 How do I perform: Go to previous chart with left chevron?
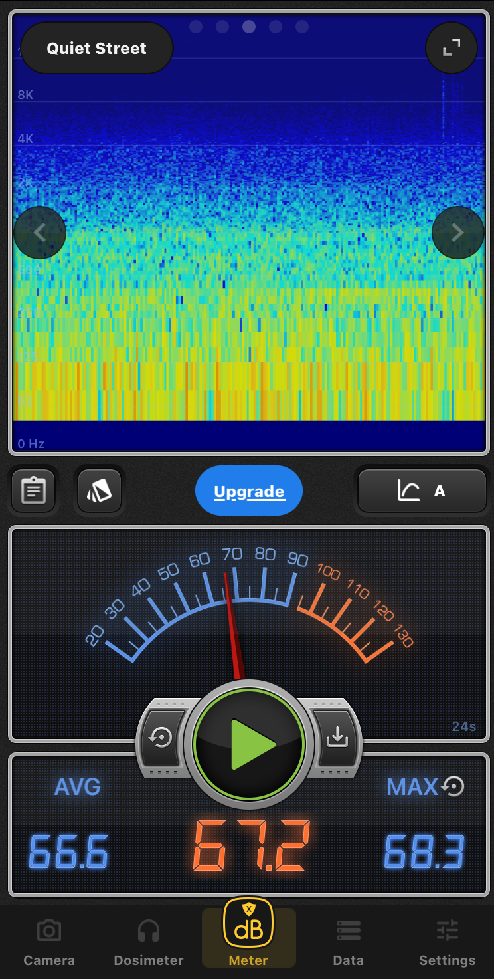pos(40,233)
